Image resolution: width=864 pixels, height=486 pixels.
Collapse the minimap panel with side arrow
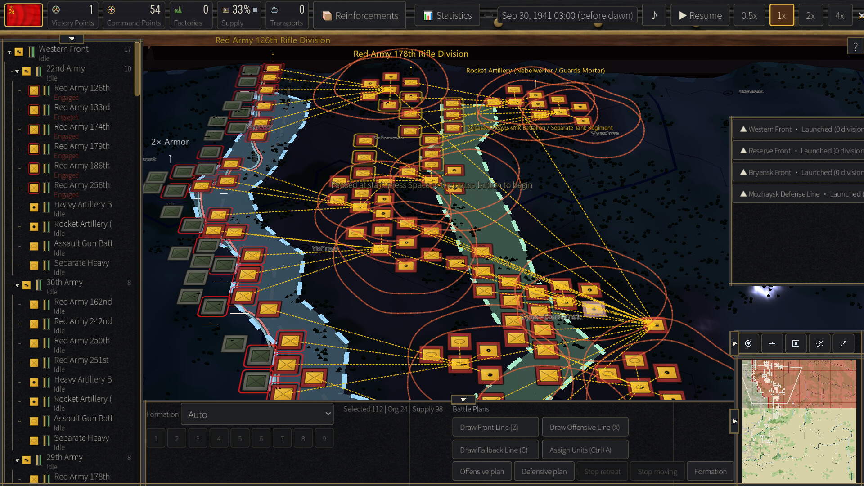(734, 421)
